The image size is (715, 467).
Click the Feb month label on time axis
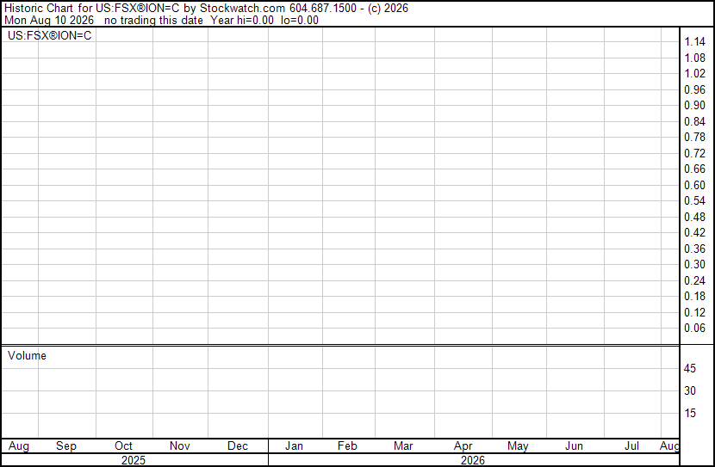(x=347, y=446)
